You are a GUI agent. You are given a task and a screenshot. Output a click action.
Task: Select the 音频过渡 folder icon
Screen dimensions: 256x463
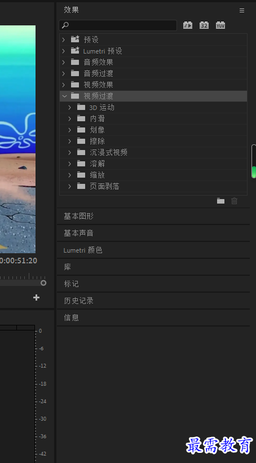[75, 73]
